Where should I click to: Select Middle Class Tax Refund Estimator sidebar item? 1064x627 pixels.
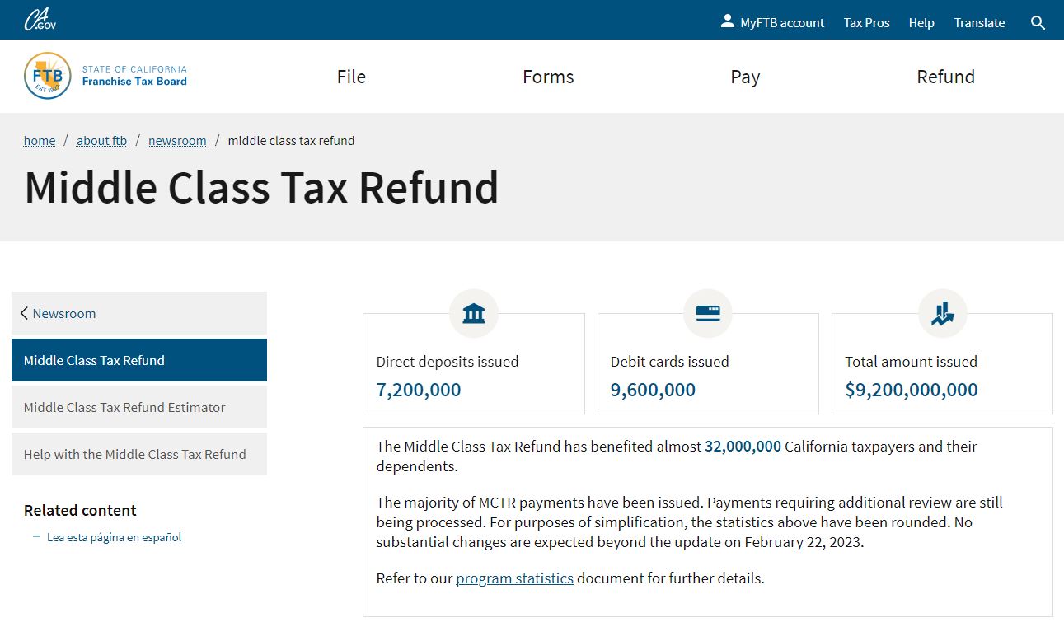click(x=124, y=407)
